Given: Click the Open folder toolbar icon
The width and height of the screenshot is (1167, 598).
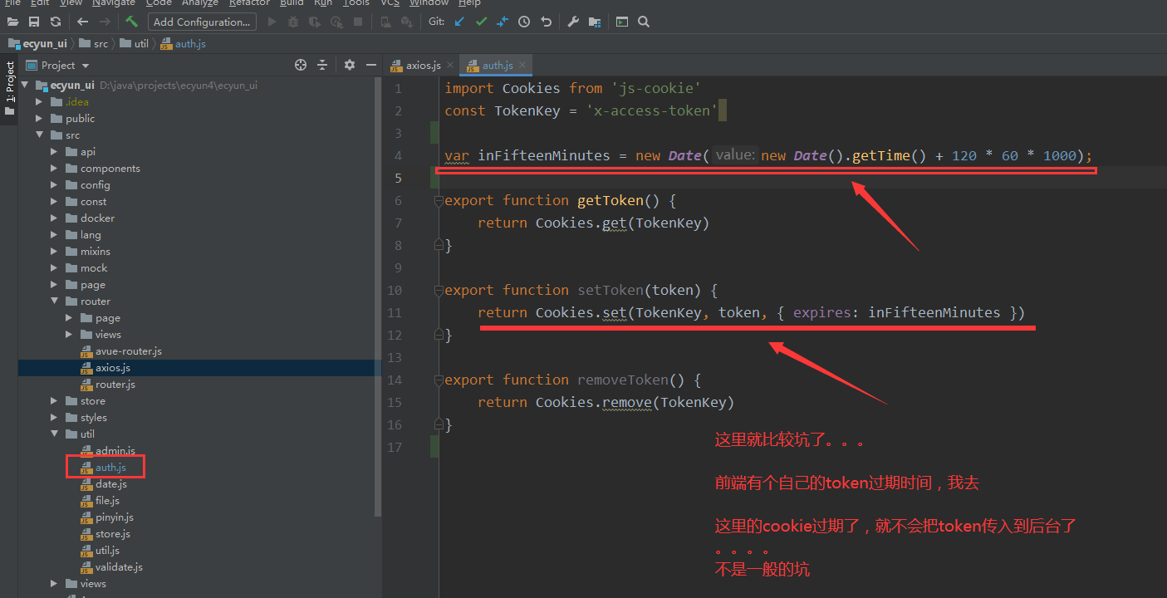Looking at the screenshot, I should pos(13,22).
